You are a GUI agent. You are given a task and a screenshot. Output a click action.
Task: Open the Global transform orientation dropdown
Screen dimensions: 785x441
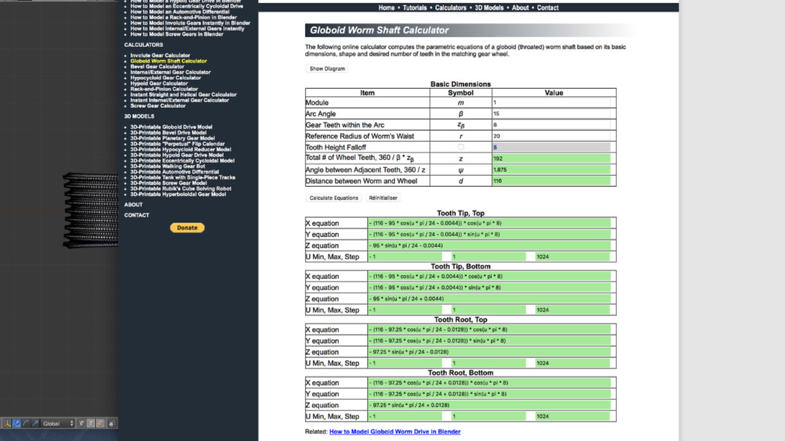click(x=57, y=423)
